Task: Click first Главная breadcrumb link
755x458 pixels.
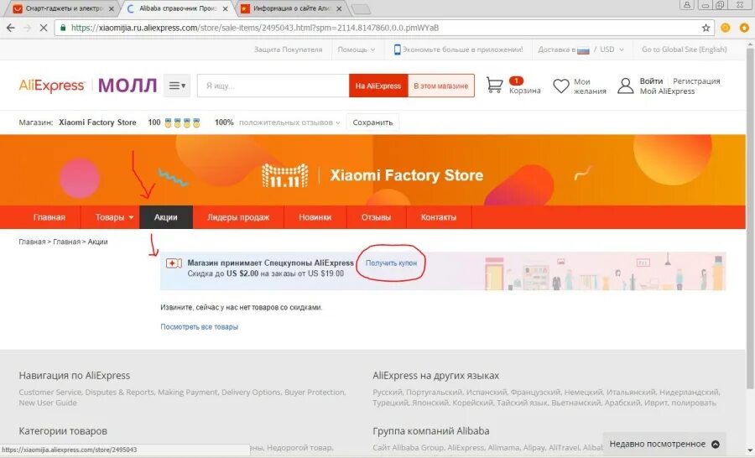Action: coord(32,242)
